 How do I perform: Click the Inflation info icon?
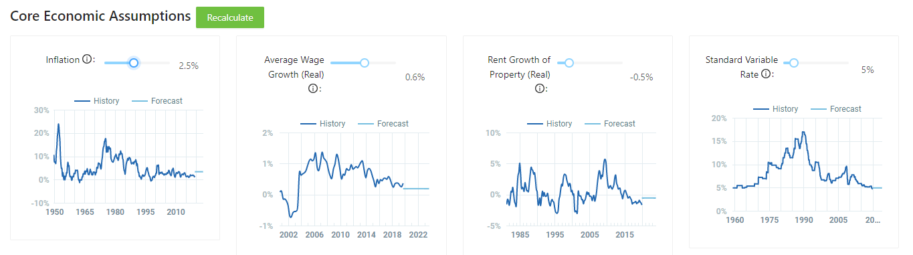coord(86,60)
